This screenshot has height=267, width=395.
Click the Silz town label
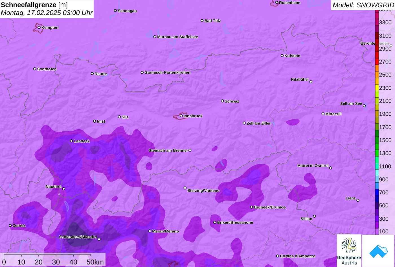[125, 117]
